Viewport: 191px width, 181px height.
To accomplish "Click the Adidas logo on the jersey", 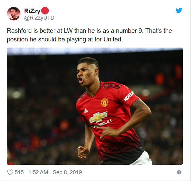I will point(86,110).
